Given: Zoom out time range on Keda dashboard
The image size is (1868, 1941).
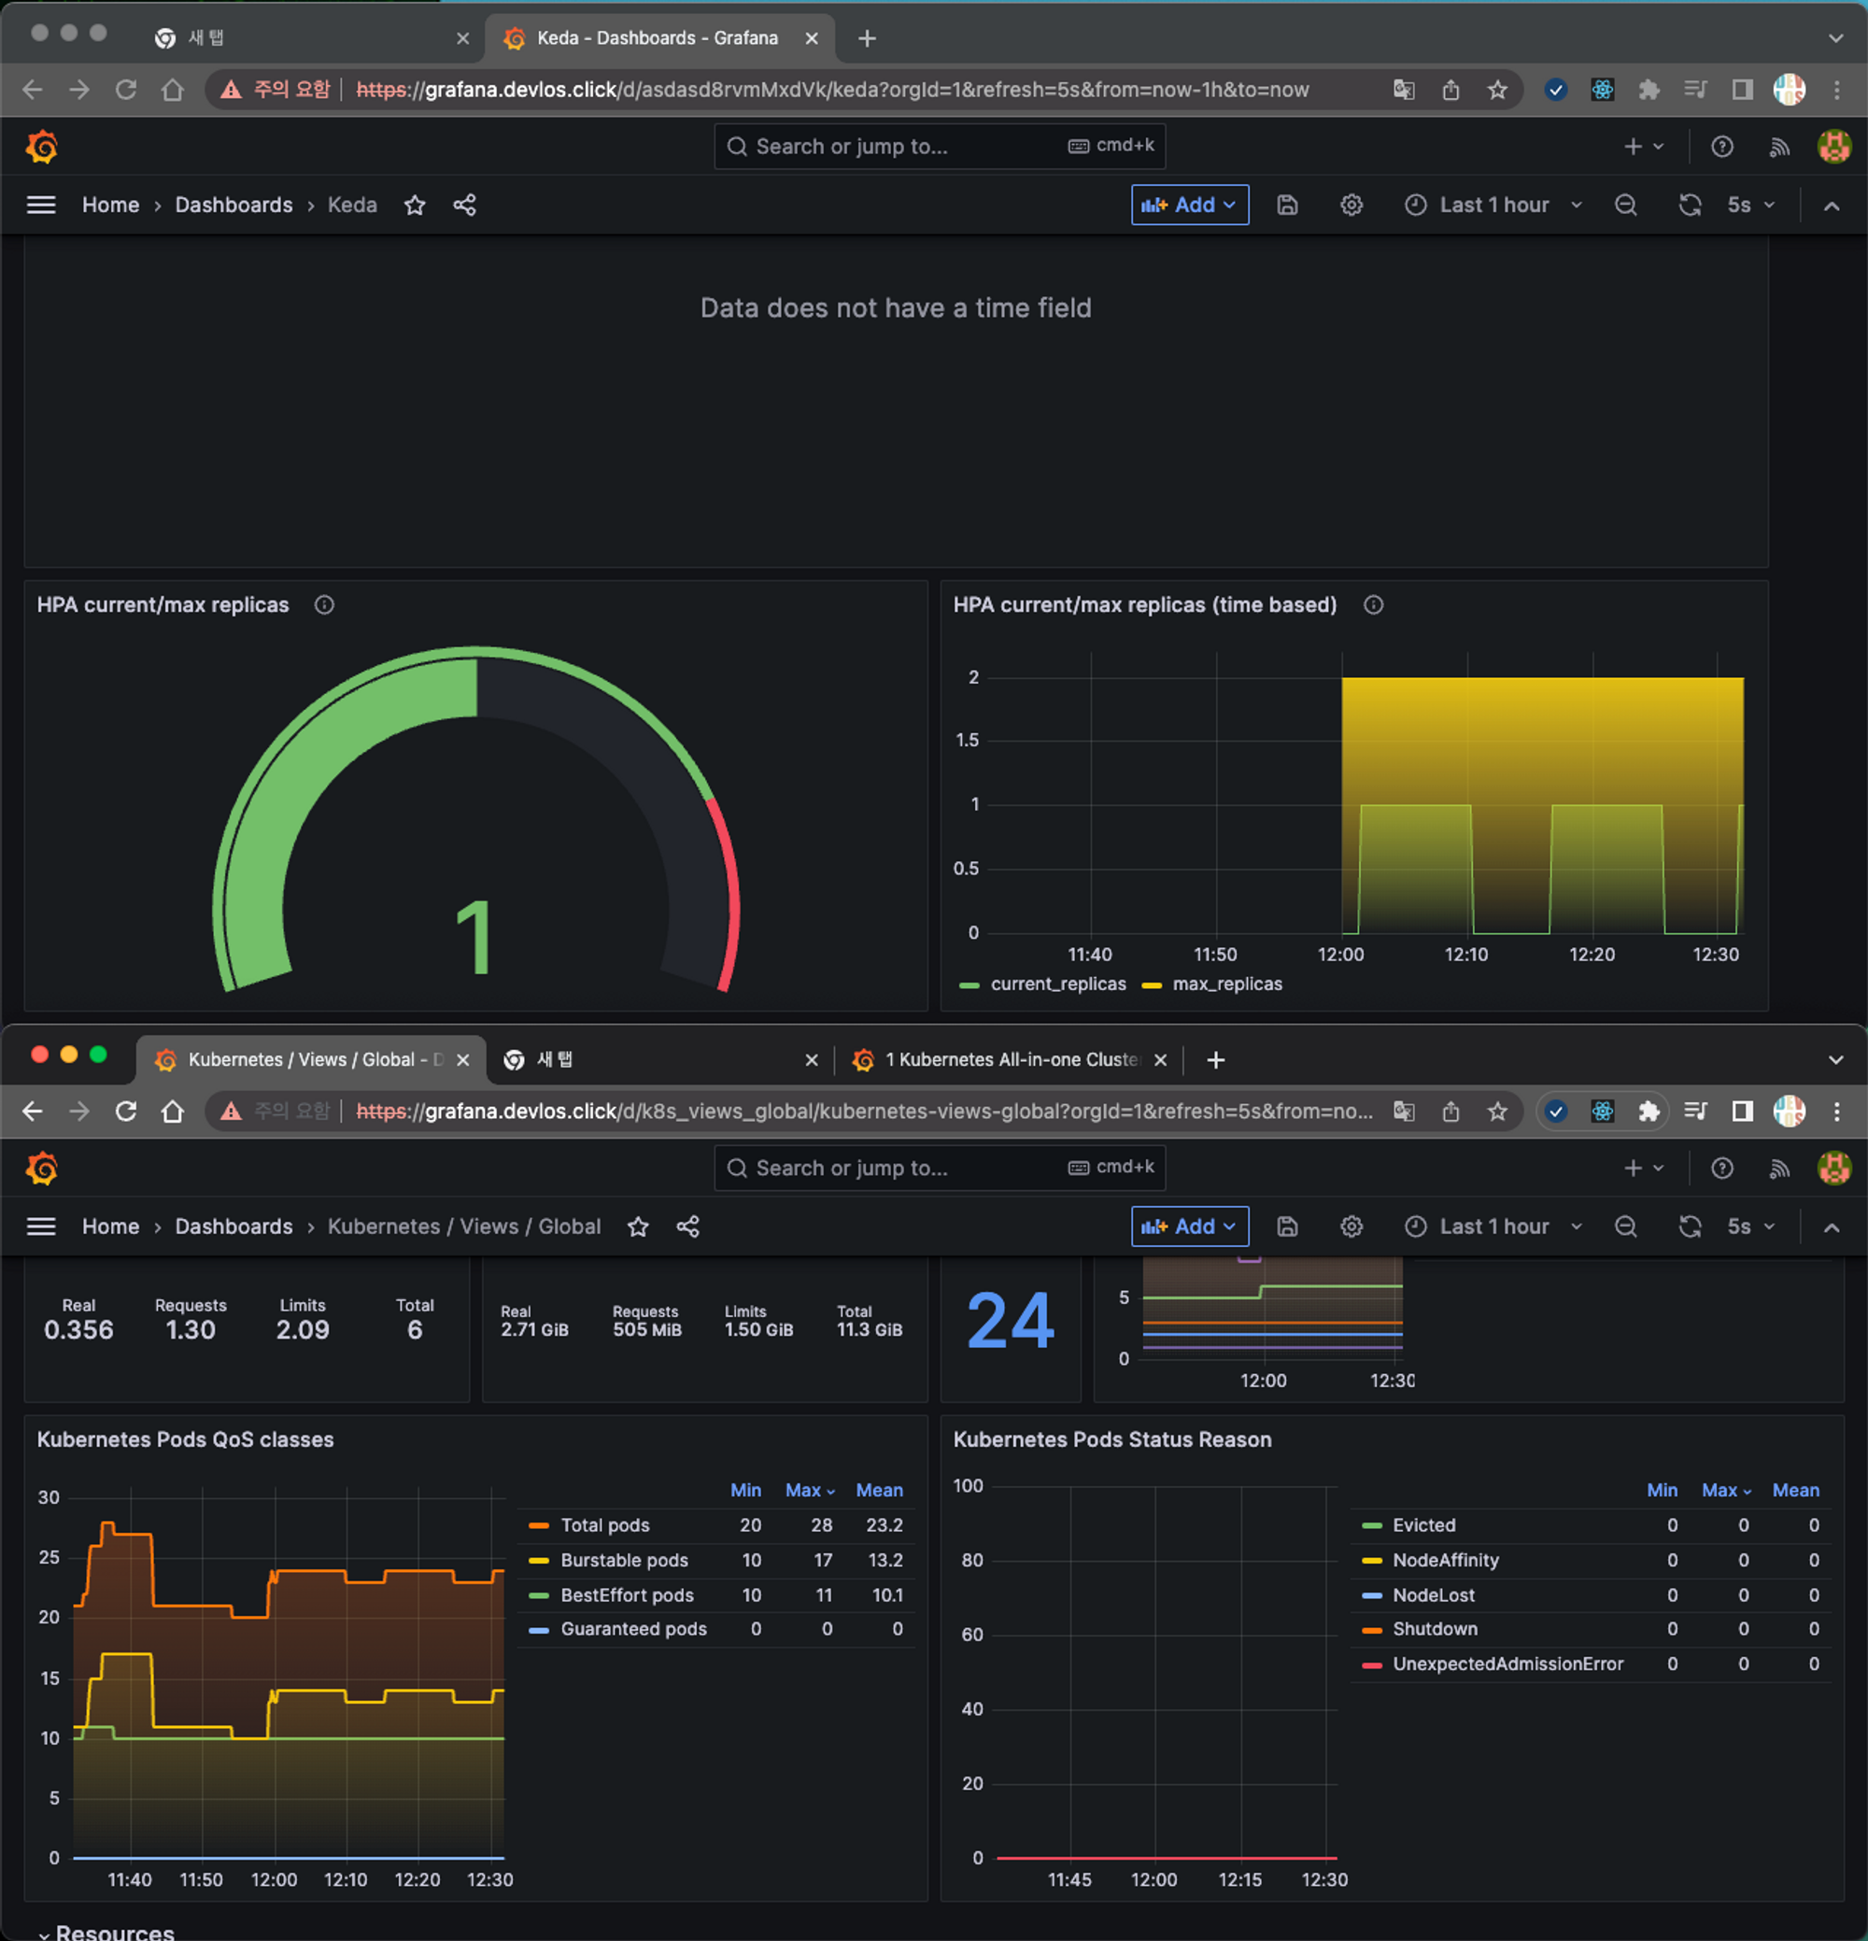Looking at the screenshot, I should (x=1625, y=205).
